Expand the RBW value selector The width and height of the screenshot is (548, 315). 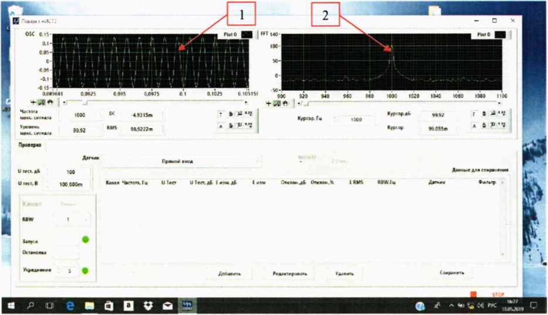72,219
